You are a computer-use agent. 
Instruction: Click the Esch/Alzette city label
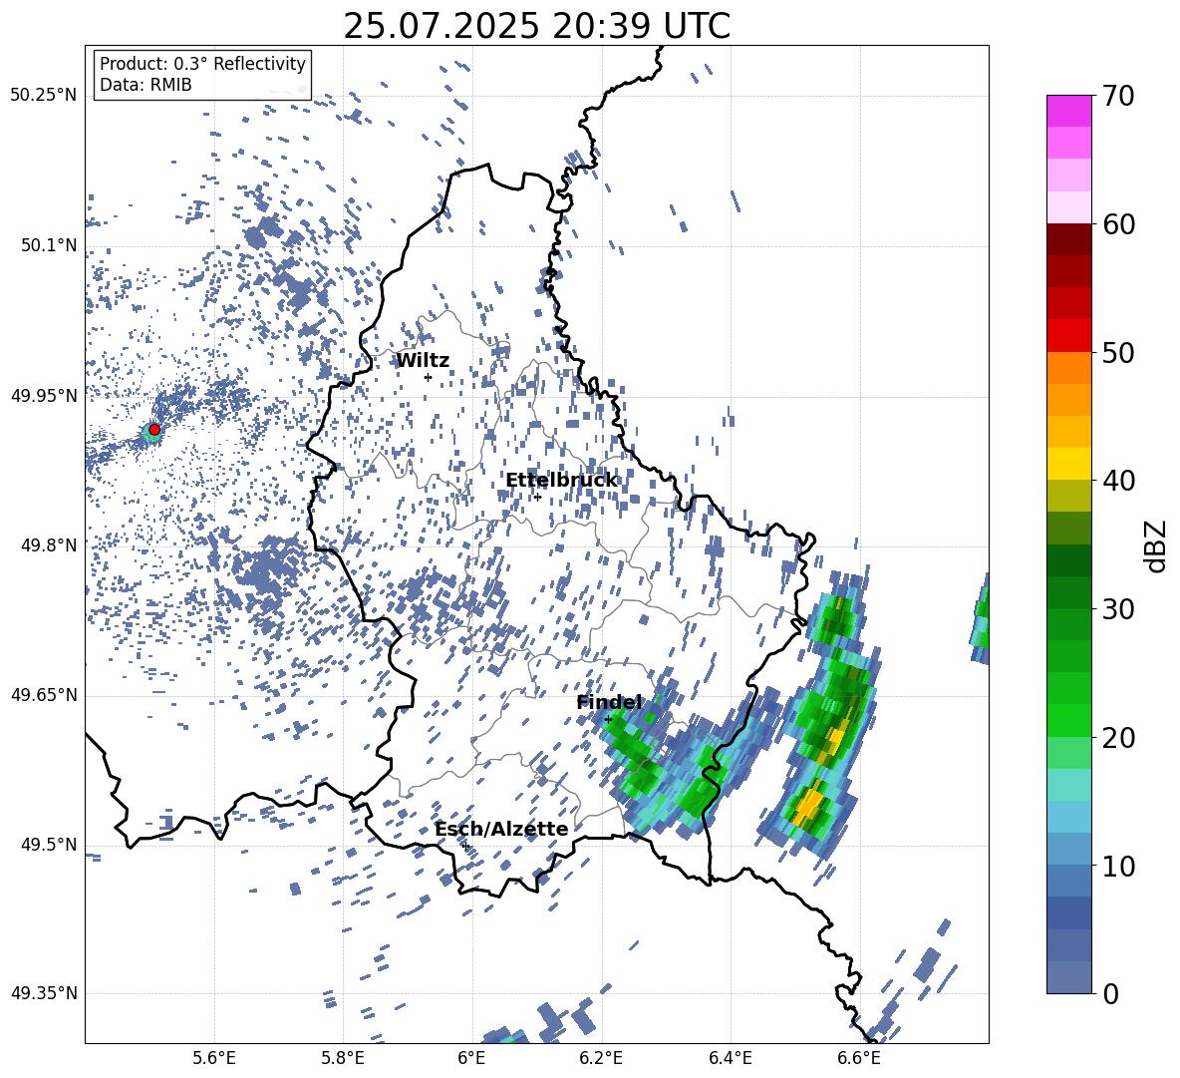pos(501,829)
